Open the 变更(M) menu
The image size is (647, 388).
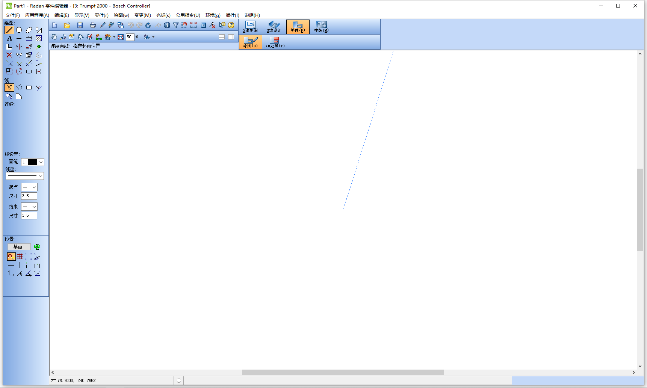(142, 15)
